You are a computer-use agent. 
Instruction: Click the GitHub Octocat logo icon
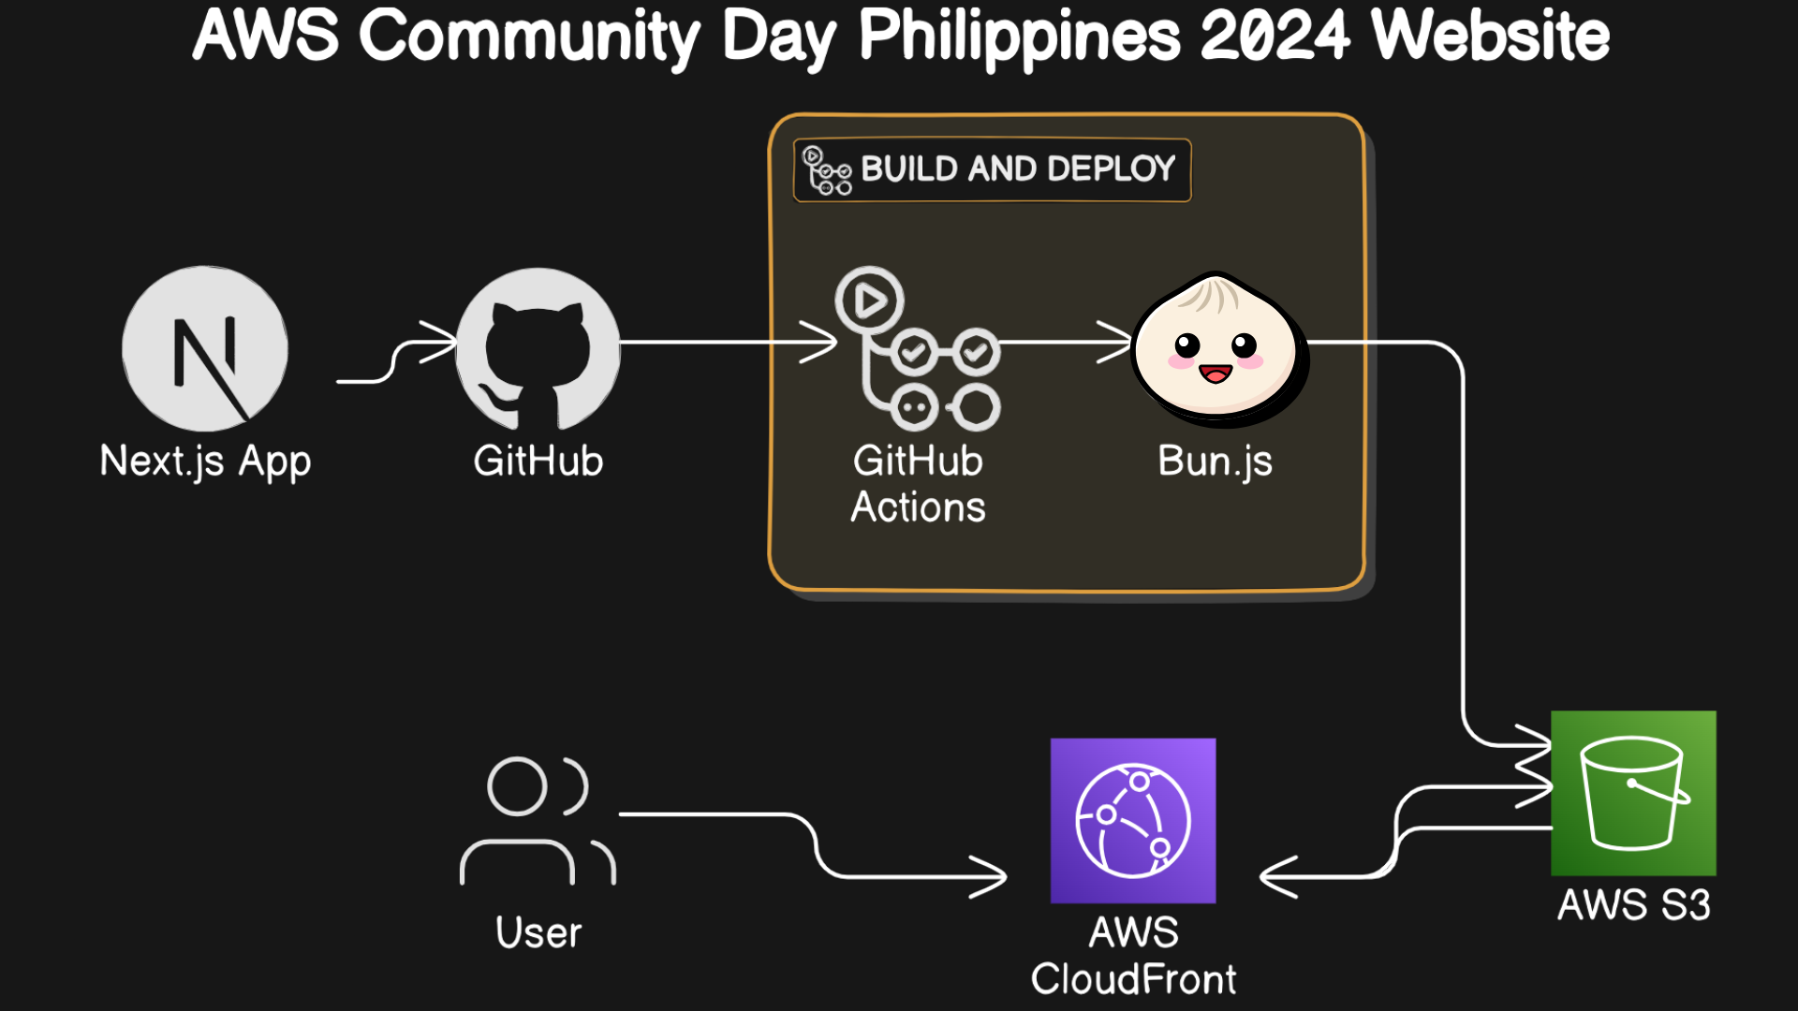pyautogui.click(x=538, y=348)
